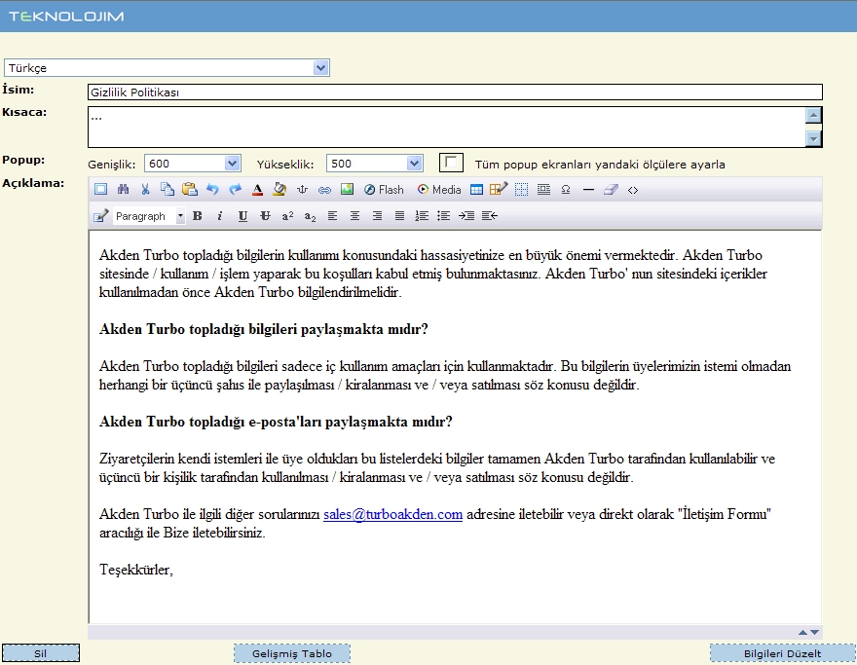The width and height of the screenshot is (857, 665).
Task: Cut selected text with scissors icon
Action: [145, 190]
